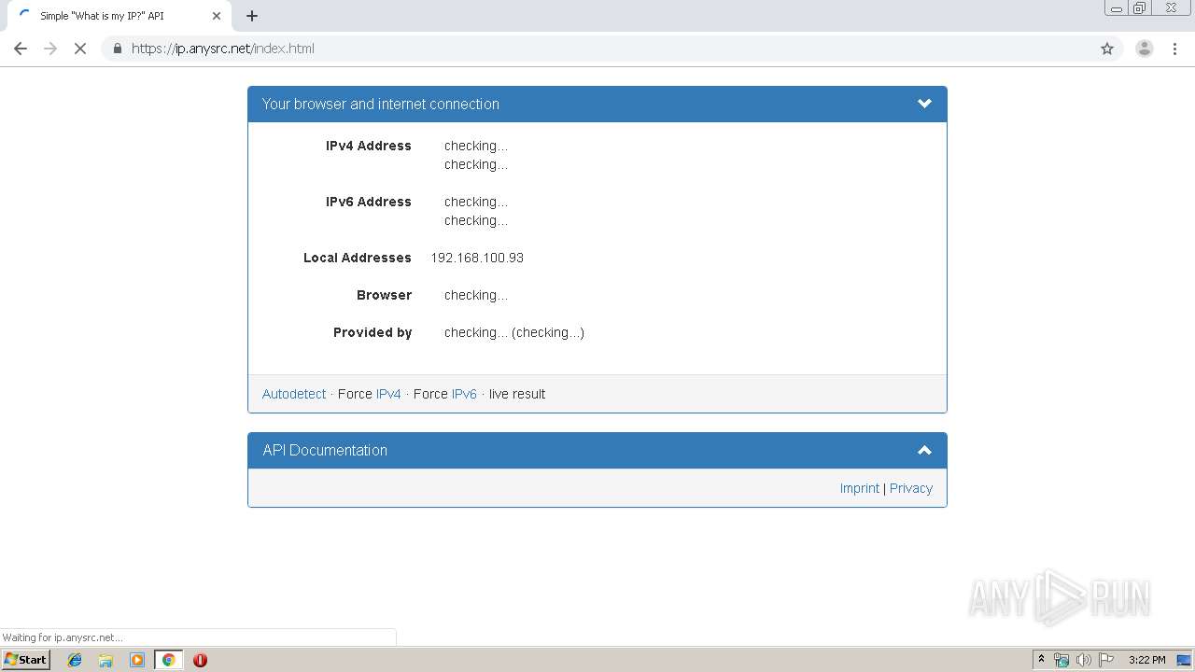This screenshot has height=672, width=1195.
Task: Click the 'live result' text
Action: (x=517, y=394)
